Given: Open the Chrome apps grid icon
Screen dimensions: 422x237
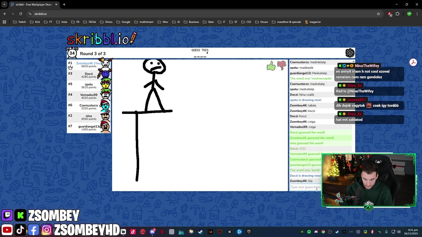Looking at the screenshot, I should point(4,22).
